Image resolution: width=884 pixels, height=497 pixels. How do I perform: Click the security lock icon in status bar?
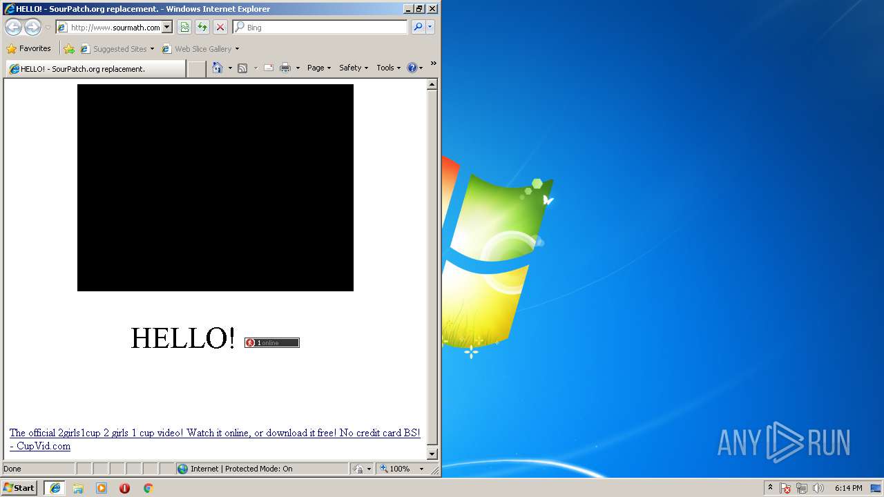pyautogui.click(x=358, y=469)
